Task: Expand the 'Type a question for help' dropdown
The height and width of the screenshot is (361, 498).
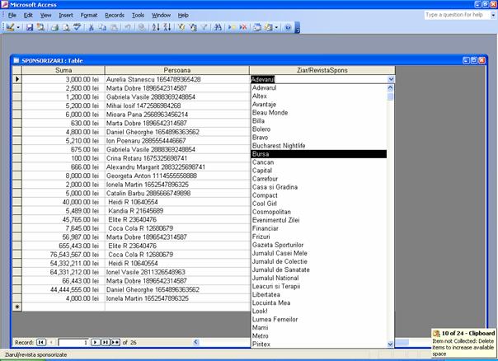Action: point(492,15)
